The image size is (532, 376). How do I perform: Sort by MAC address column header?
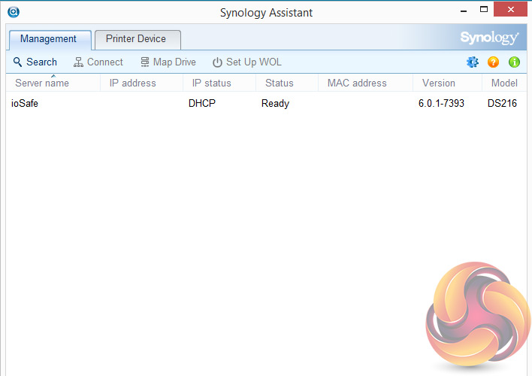click(365, 83)
